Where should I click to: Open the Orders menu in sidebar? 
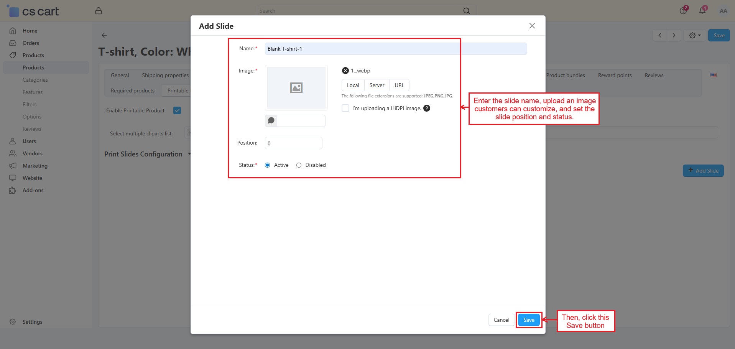(x=31, y=43)
